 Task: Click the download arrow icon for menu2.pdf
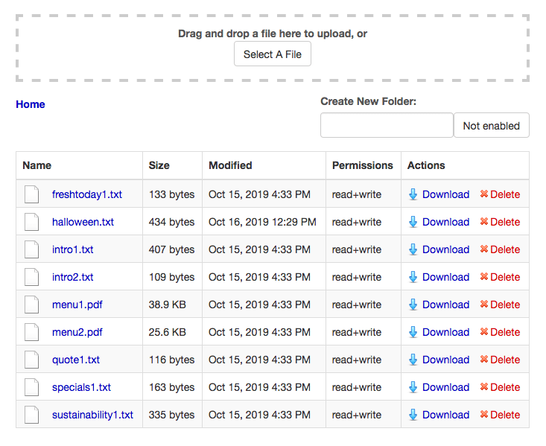tap(413, 332)
